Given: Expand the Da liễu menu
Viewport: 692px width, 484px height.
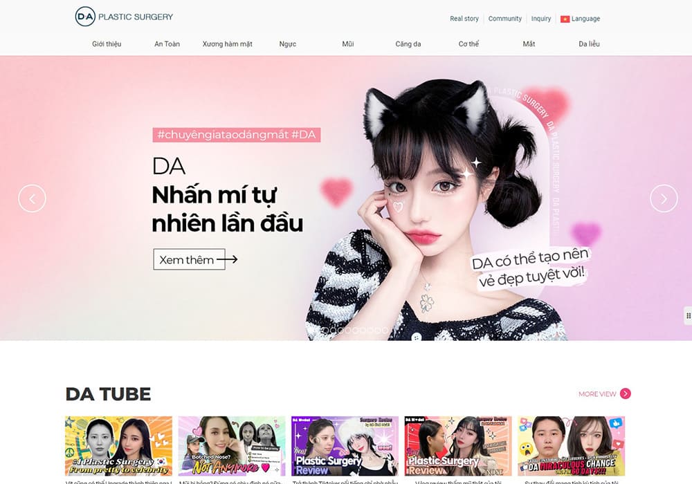Looking at the screenshot, I should 589,44.
